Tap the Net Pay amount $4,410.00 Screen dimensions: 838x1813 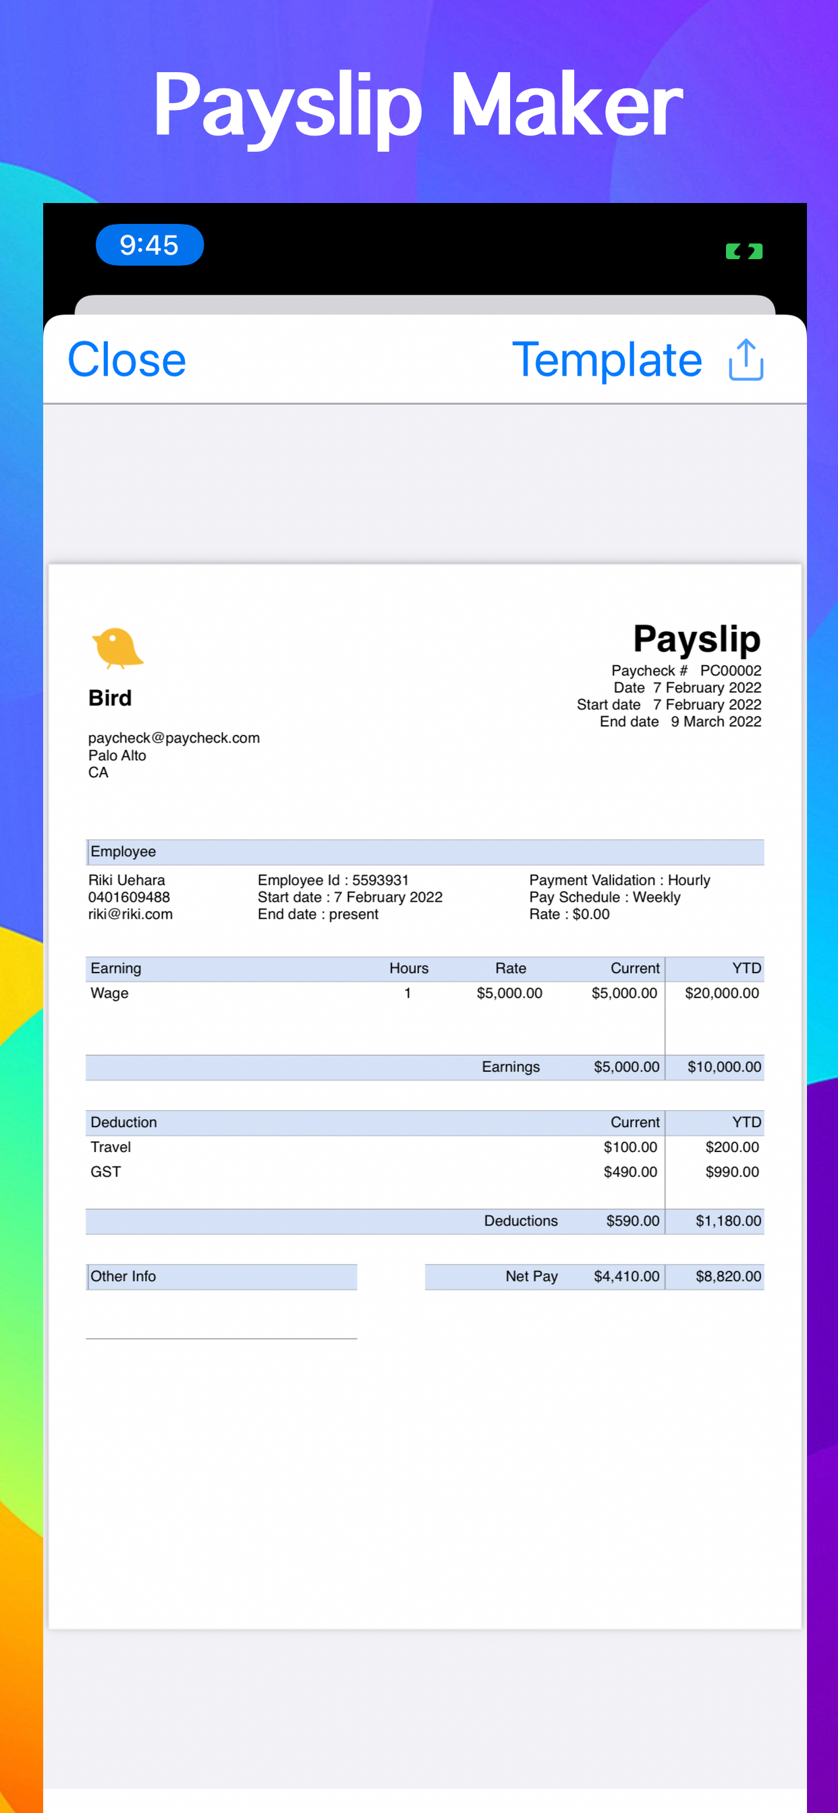point(627,1277)
